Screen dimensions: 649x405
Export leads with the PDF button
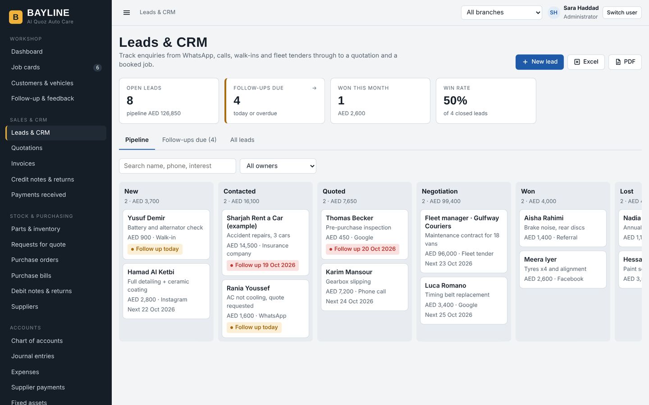625,62
